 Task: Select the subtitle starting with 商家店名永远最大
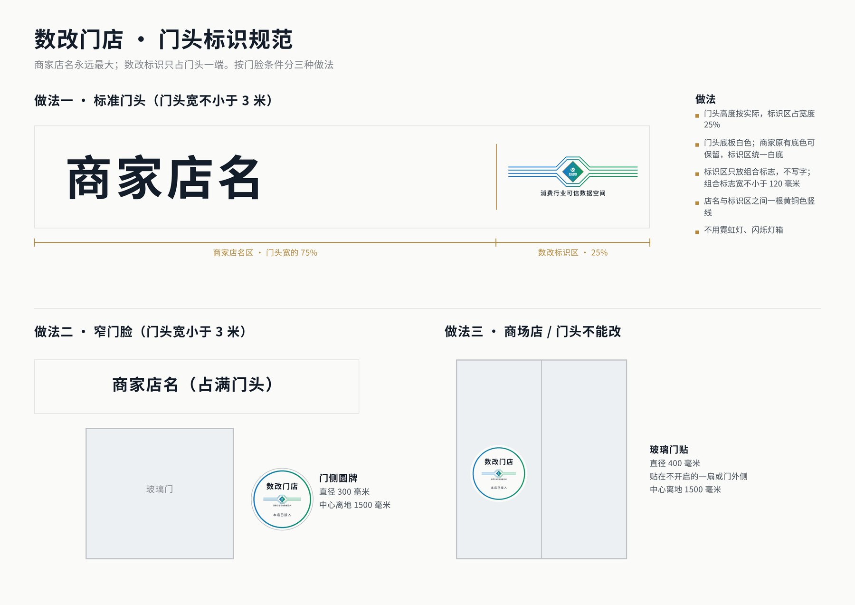184,65
